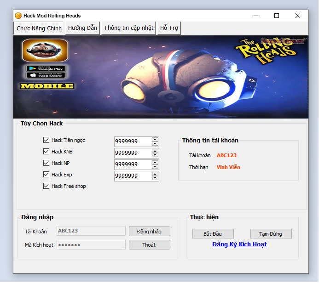Focus the Hack Tiên ngọc number field
Viewport: 319px width, 283px height.
[x=133, y=141]
